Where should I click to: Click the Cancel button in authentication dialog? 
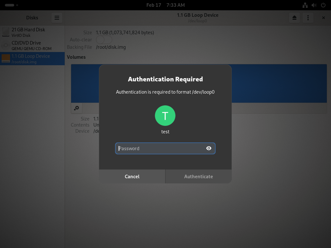pos(132,177)
